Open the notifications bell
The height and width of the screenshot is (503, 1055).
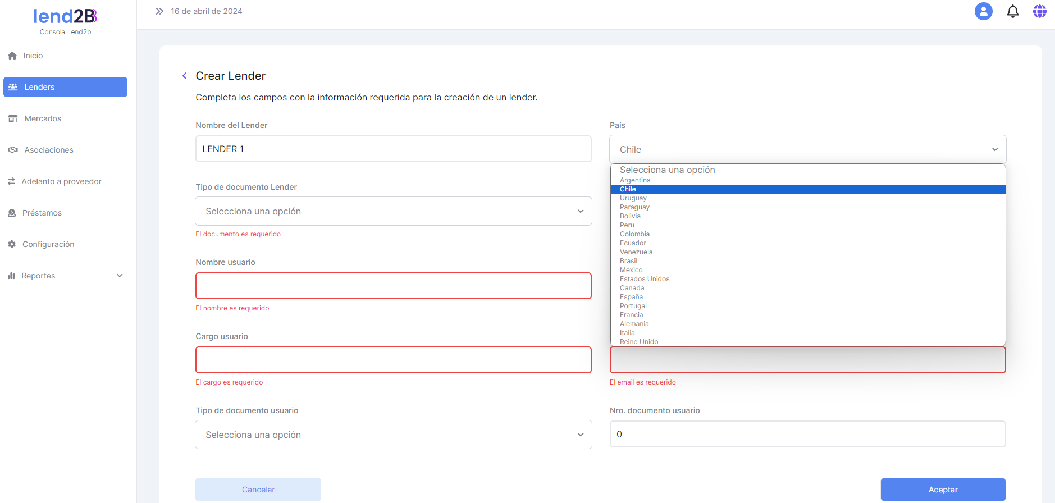[x=1012, y=11]
